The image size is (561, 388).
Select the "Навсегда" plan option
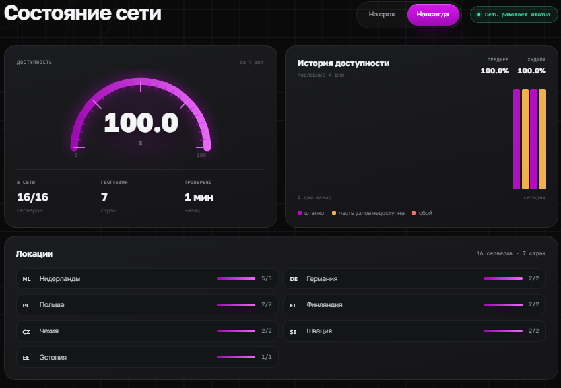point(433,15)
